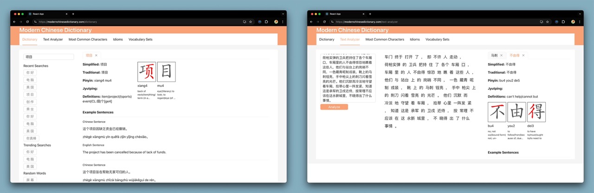594x193 pixels.
Task: Open Vocabulary Sets tab in right window
Action: tap(438, 39)
